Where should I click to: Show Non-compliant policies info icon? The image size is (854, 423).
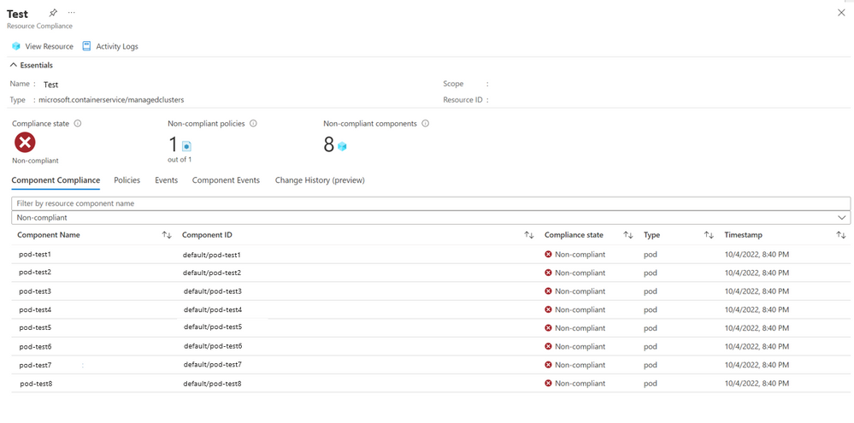(253, 124)
